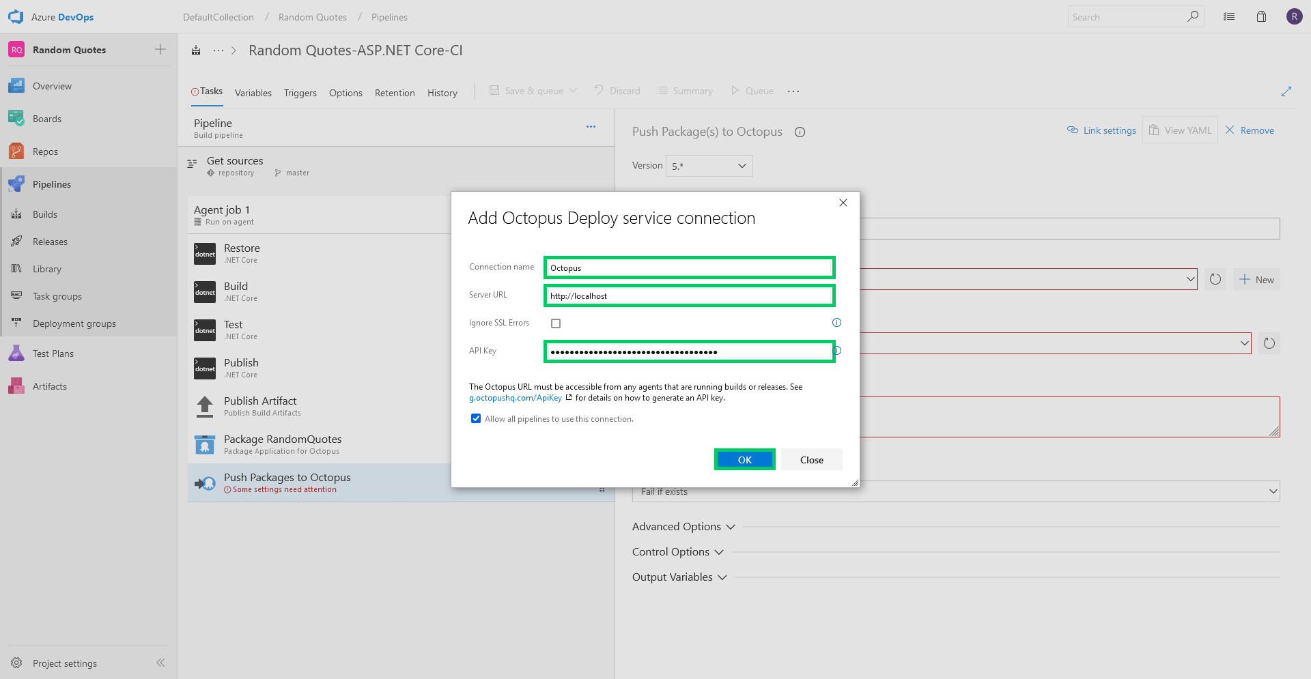Click Remove task link
Image resolution: width=1311 pixels, height=679 pixels.
[1250, 130]
